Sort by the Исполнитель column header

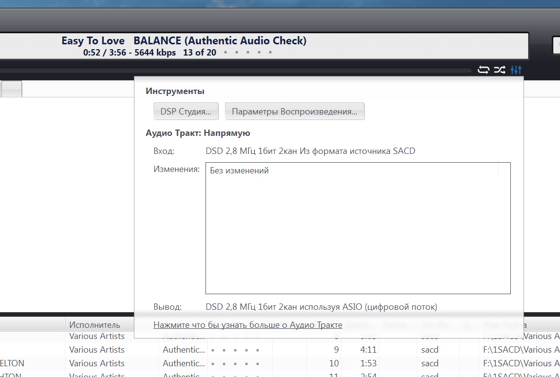tap(94, 325)
